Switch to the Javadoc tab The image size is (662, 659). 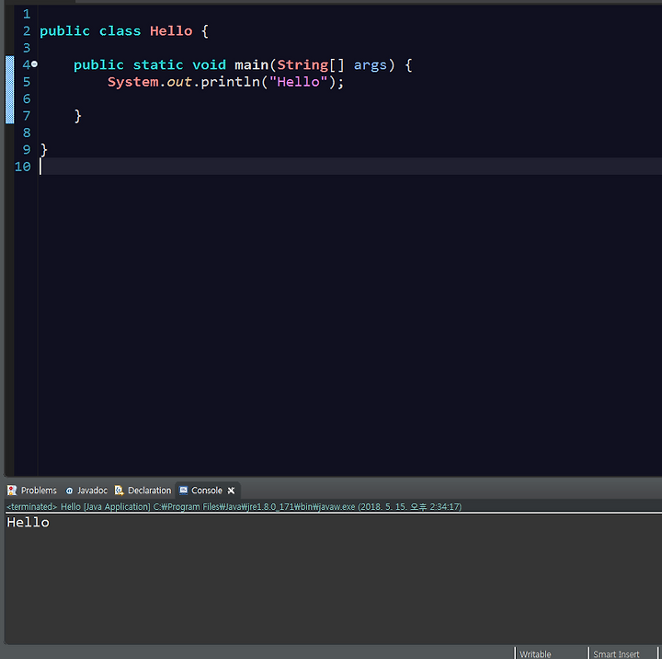tap(86, 491)
